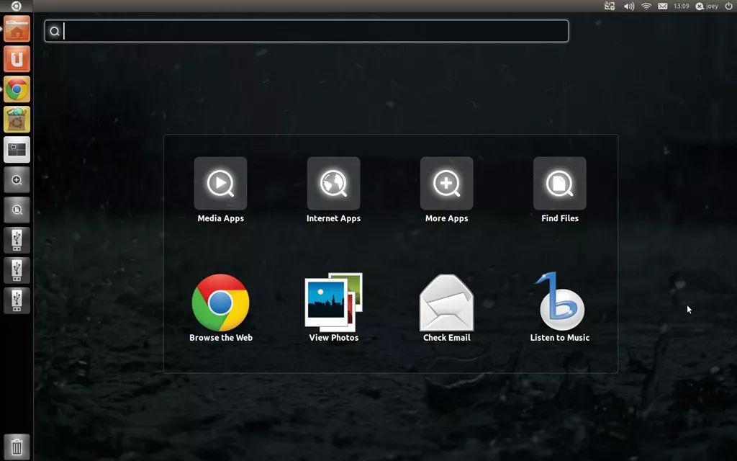Open the More Apps shortcut
This screenshot has width=737, height=461.
pyautogui.click(x=446, y=184)
